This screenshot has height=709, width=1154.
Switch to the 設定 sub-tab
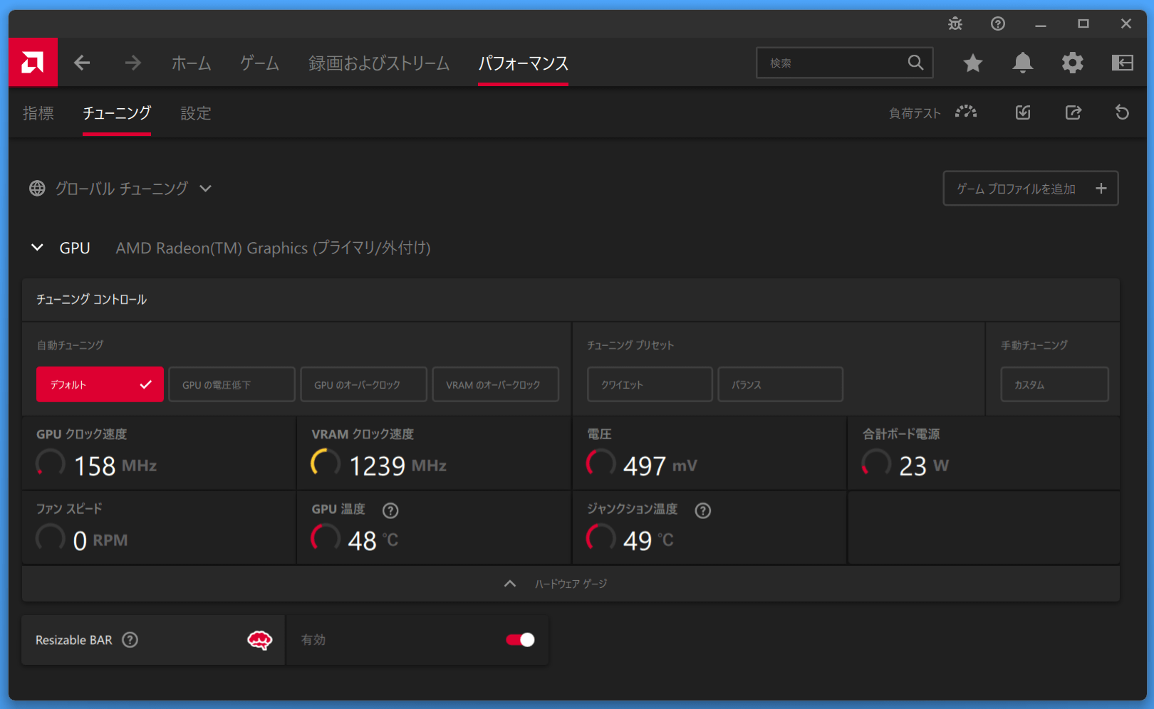click(196, 113)
